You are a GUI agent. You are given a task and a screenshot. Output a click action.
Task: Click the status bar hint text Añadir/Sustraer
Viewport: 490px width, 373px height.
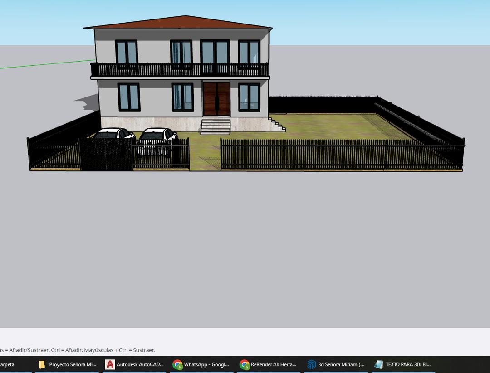[77, 350]
